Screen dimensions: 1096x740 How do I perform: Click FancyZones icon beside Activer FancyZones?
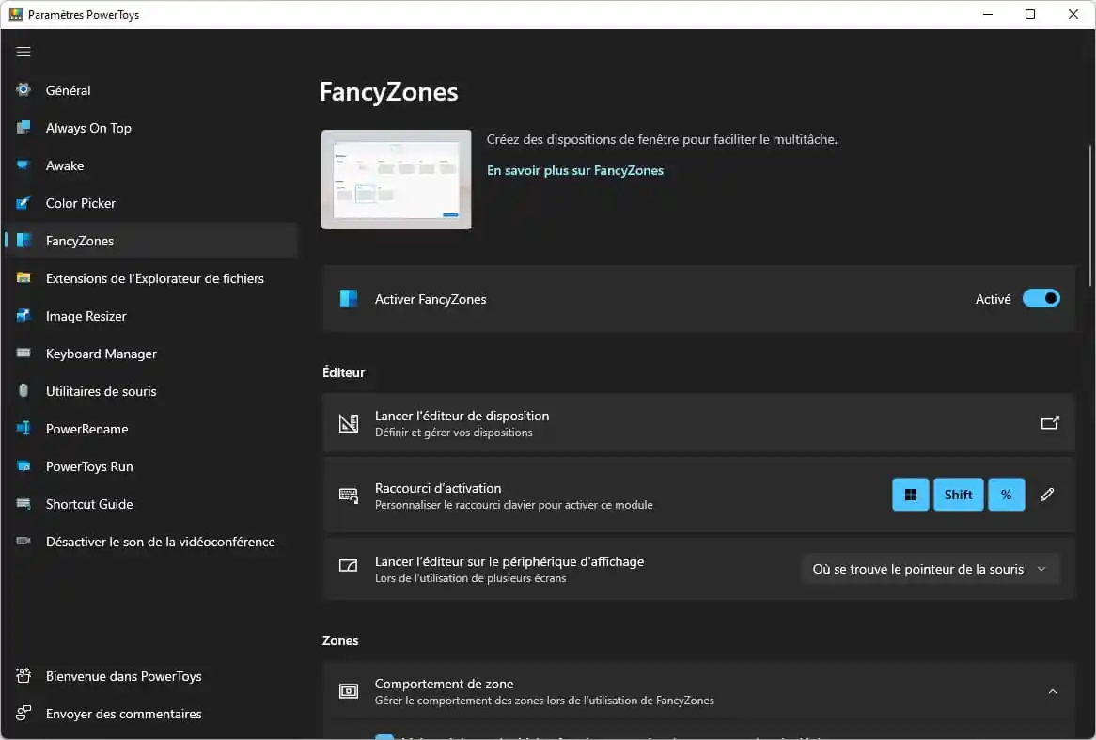(348, 299)
